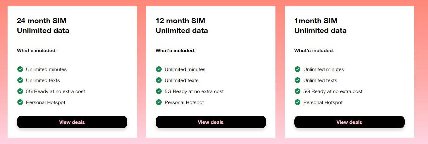Click 5G Ready text in 1month card

tap(333, 91)
